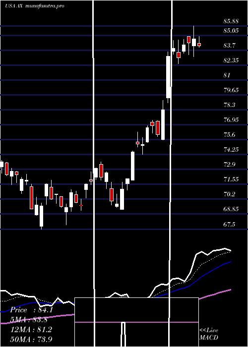Viewport: 248px width, 347px height.
Task: Select the 75.6 price level label
Action: click(229, 135)
